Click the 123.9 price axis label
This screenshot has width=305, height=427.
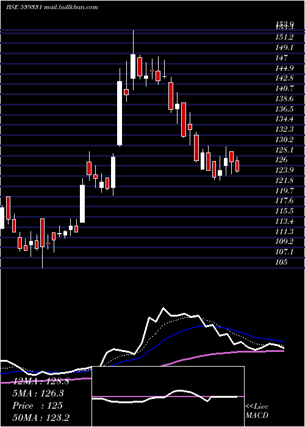tap(285, 170)
